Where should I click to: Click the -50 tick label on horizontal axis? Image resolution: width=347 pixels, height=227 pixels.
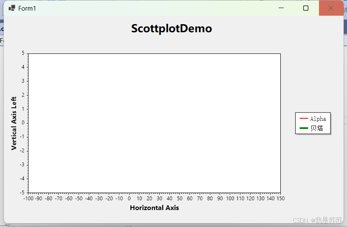[x=79, y=199]
